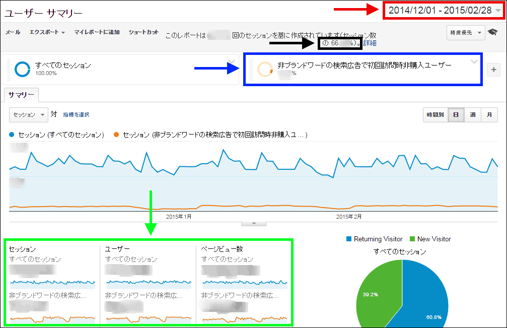Expand the エクスポート dropdown menu
The width and height of the screenshot is (507, 328).
[47, 33]
